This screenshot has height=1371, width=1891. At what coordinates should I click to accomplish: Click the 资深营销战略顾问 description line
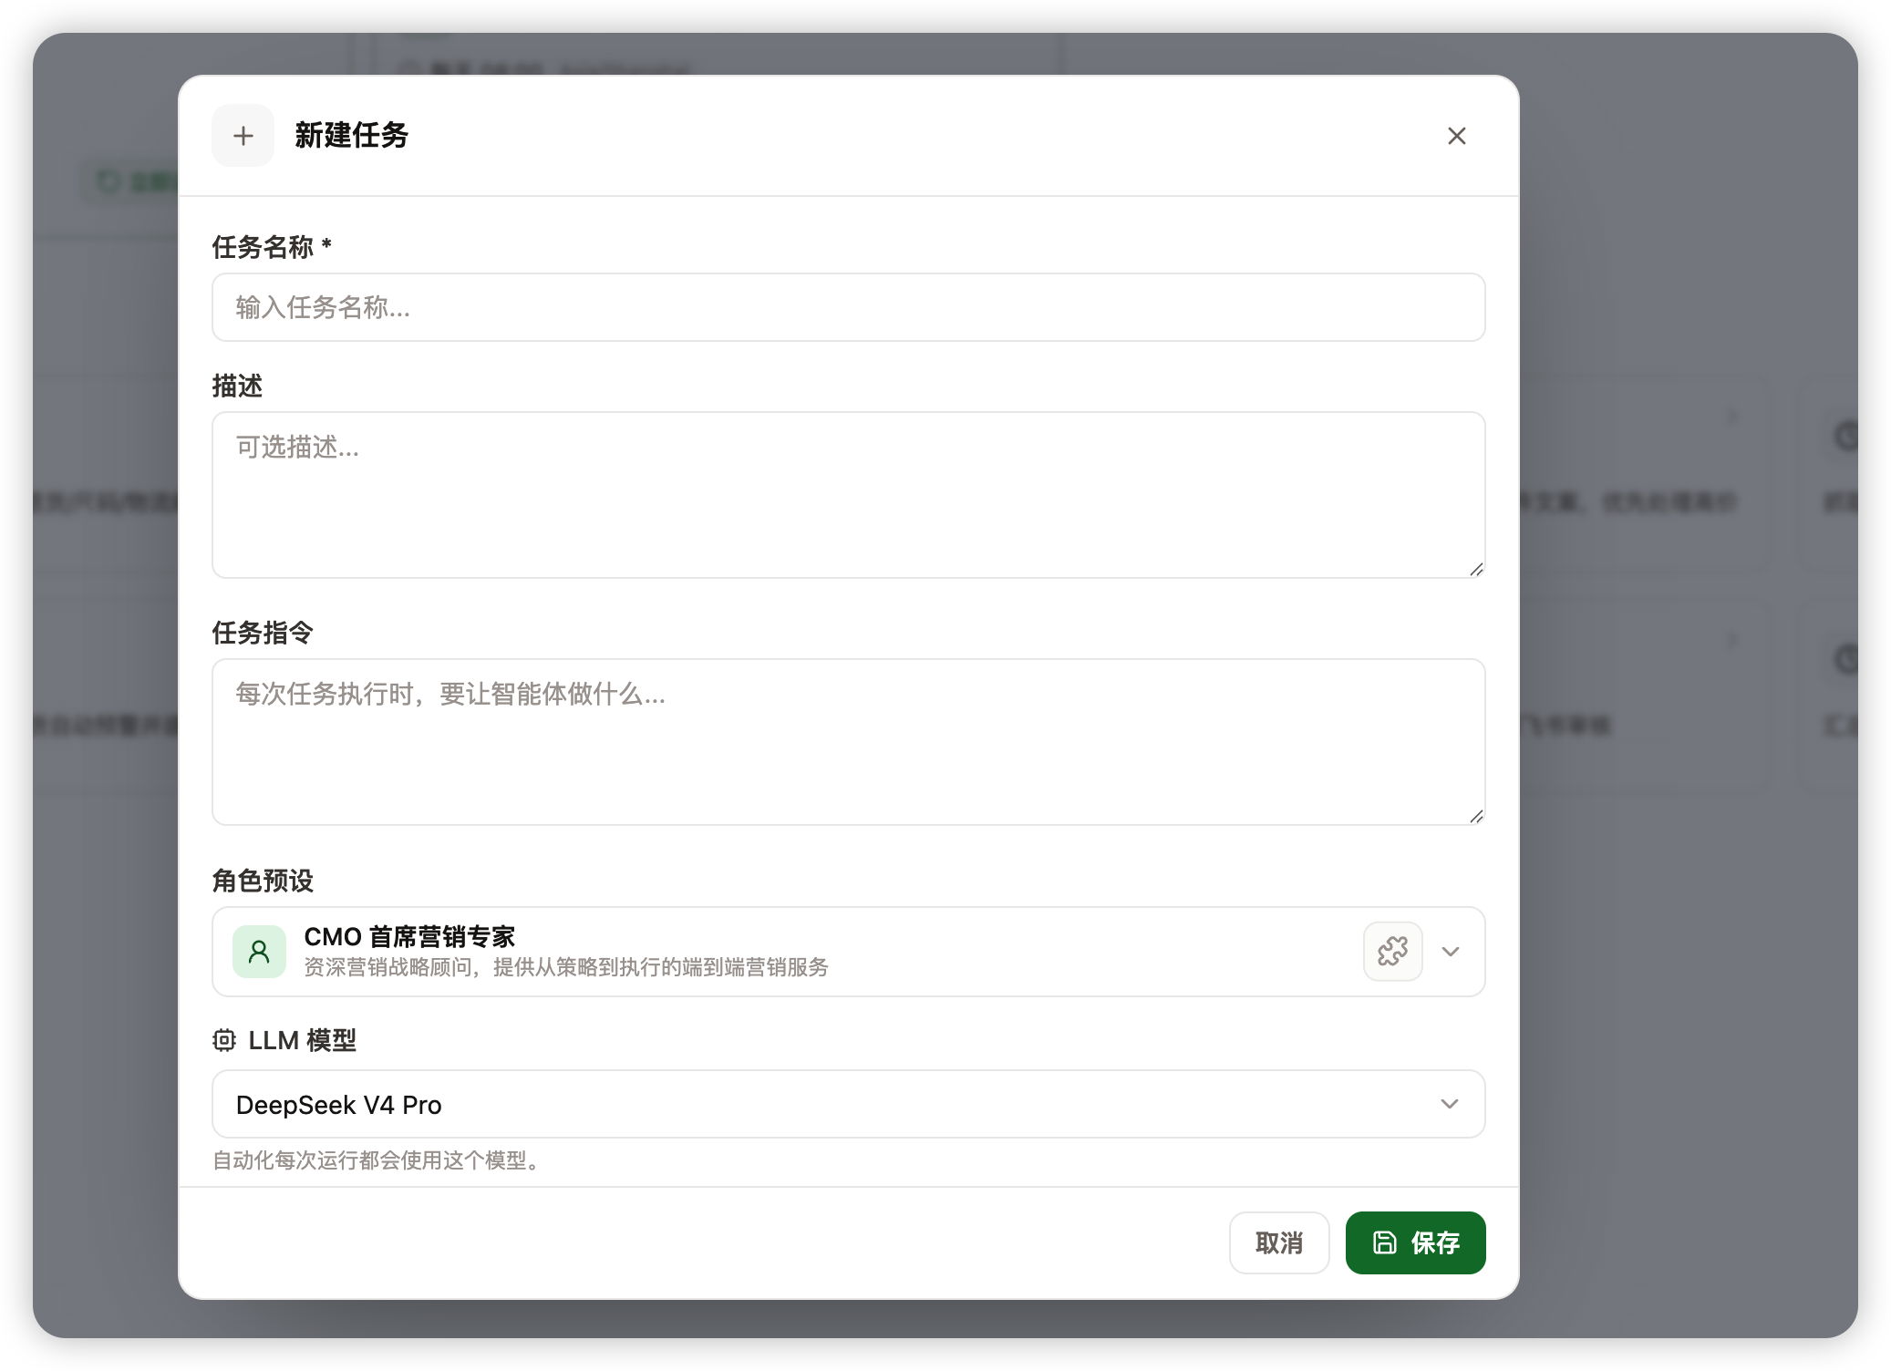pos(565,967)
